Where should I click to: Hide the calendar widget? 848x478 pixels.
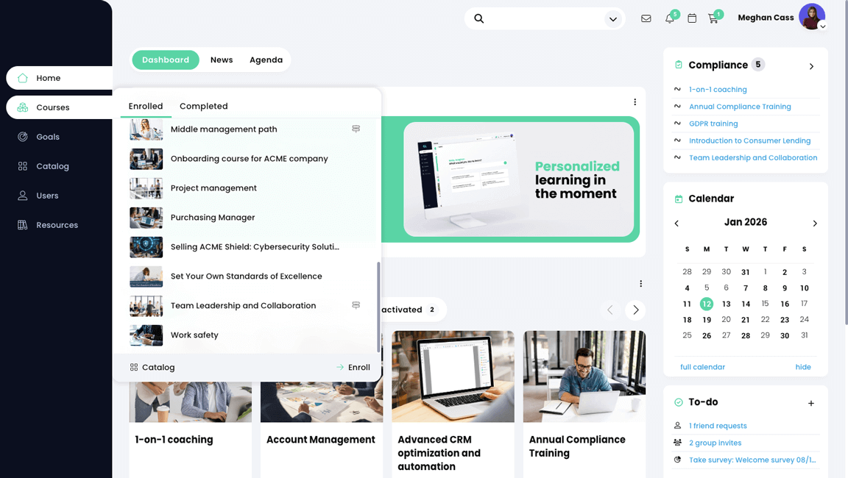click(x=803, y=366)
